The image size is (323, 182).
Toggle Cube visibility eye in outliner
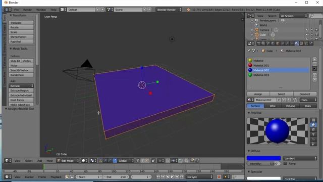click(307, 35)
